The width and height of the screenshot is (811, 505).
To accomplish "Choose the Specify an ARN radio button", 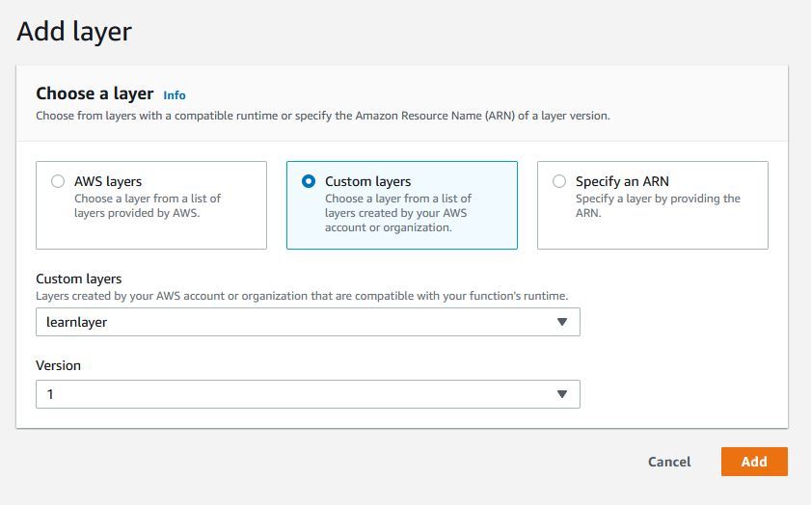I will [559, 181].
